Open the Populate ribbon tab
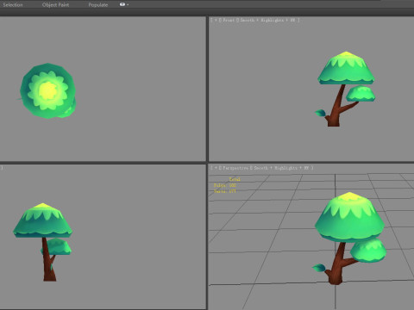Viewport: 414px width, 310px height. (x=98, y=5)
